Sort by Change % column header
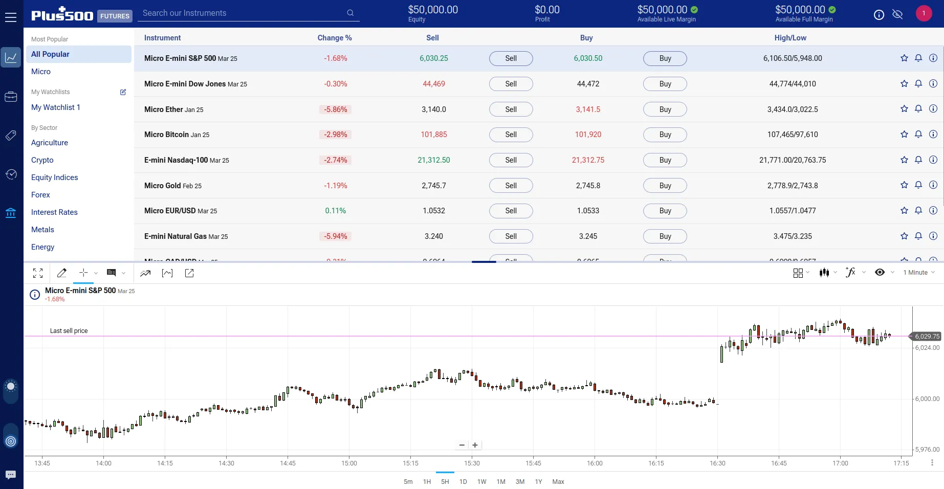This screenshot has height=489, width=944. pos(335,38)
